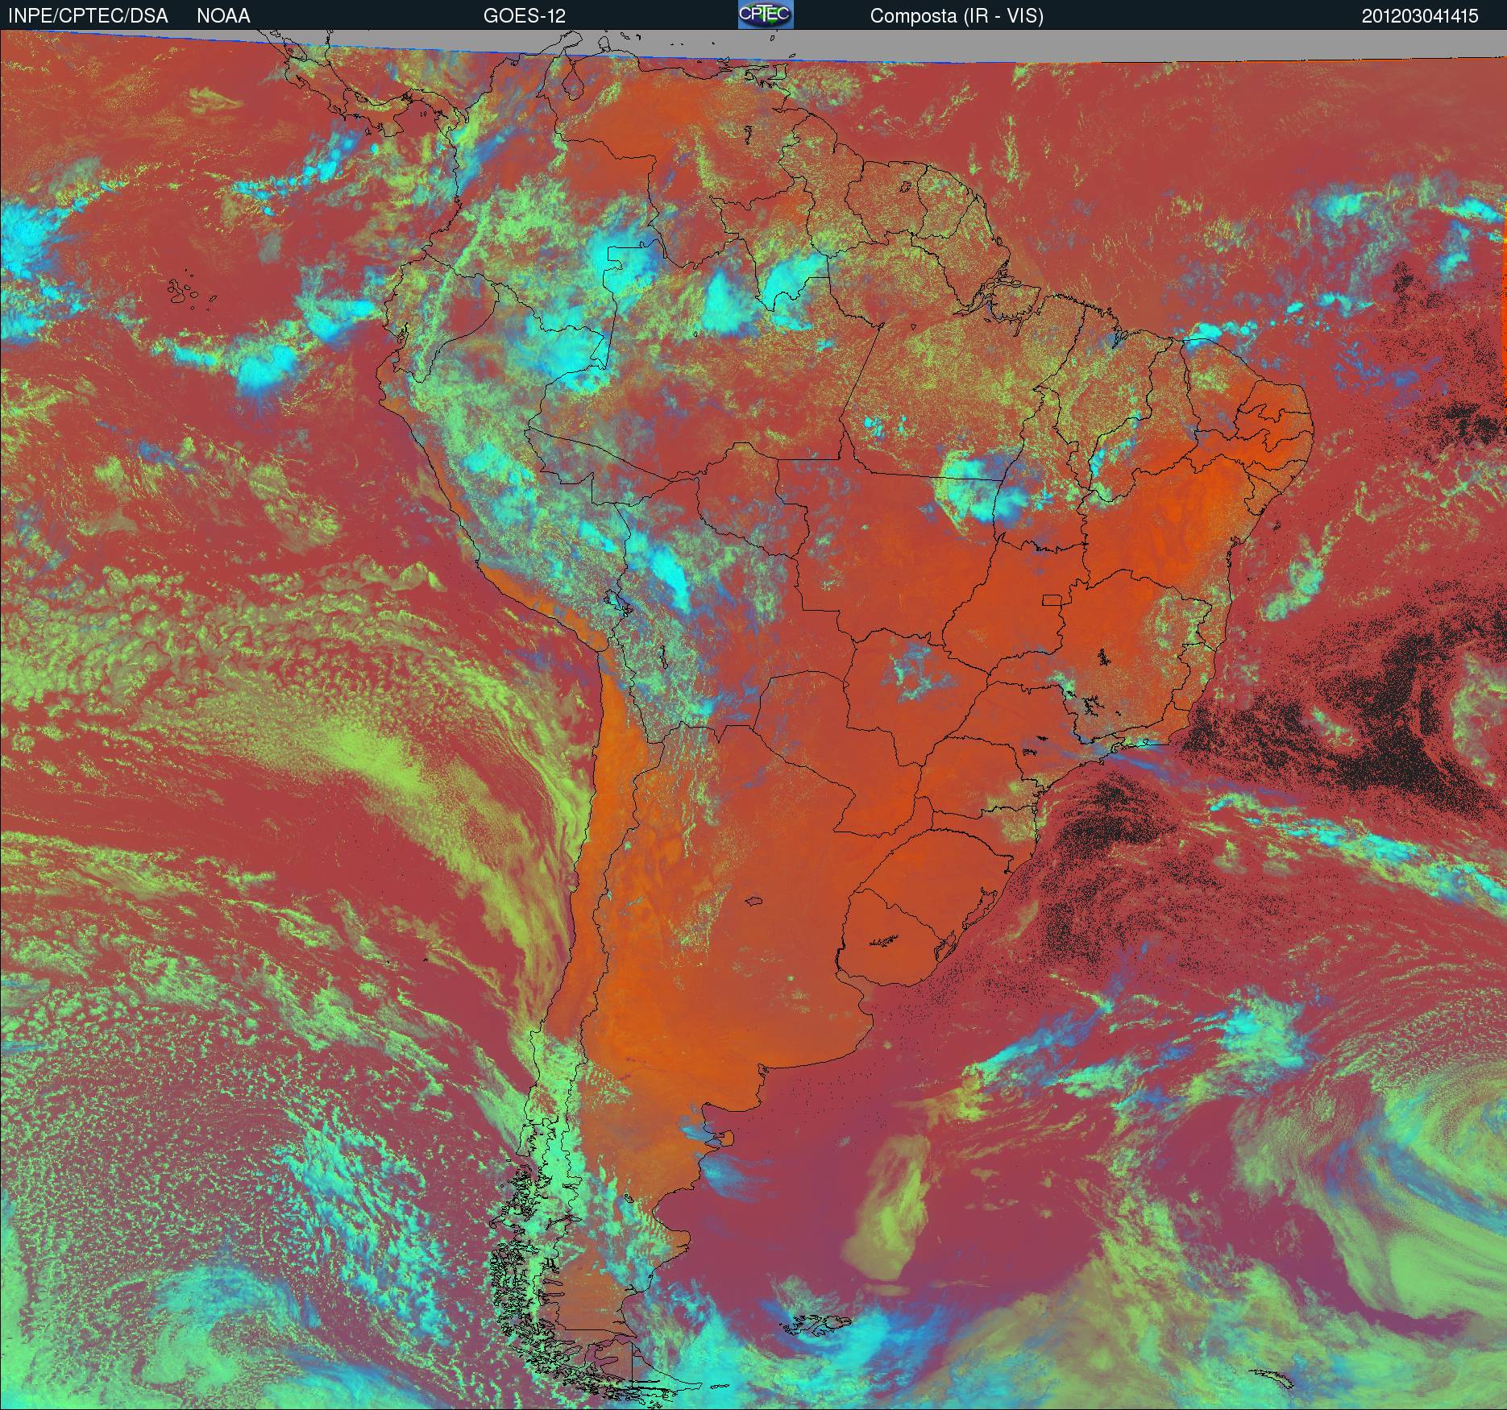
Task: Click the GOES-12 satellite label
Action: point(524,16)
